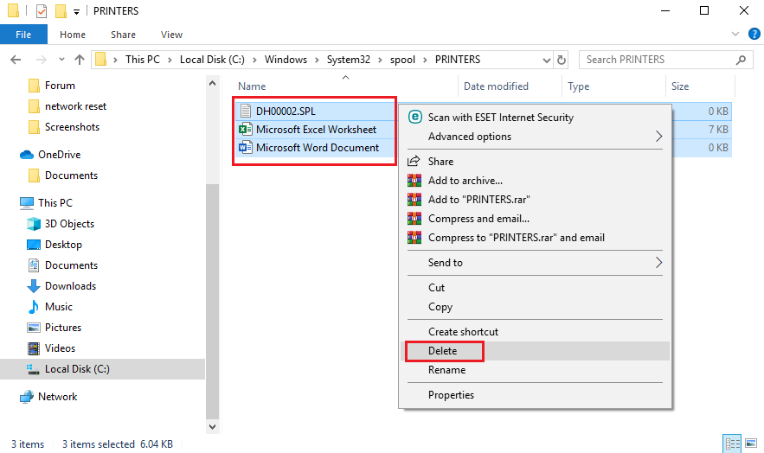This screenshot has height=453, width=764.
Task: Click the ESET scan icon in context menu
Action: coord(414,118)
